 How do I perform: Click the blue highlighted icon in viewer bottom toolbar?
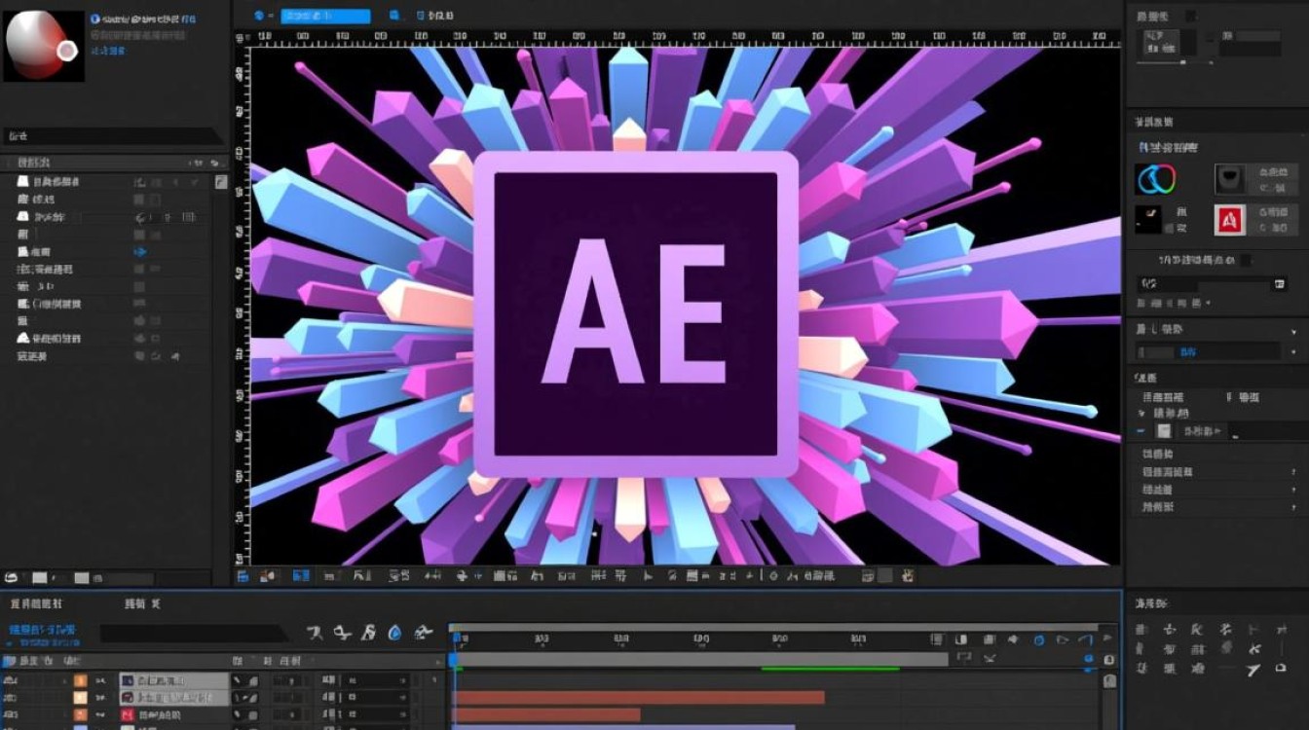tap(301, 576)
